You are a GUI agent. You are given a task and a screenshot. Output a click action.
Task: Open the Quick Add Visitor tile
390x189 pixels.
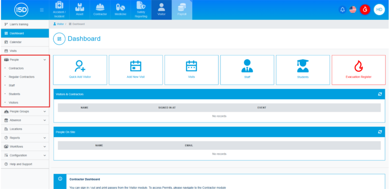[80, 69]
